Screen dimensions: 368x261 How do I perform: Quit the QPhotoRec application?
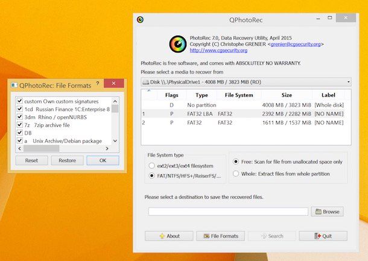[x=323, y=236]
